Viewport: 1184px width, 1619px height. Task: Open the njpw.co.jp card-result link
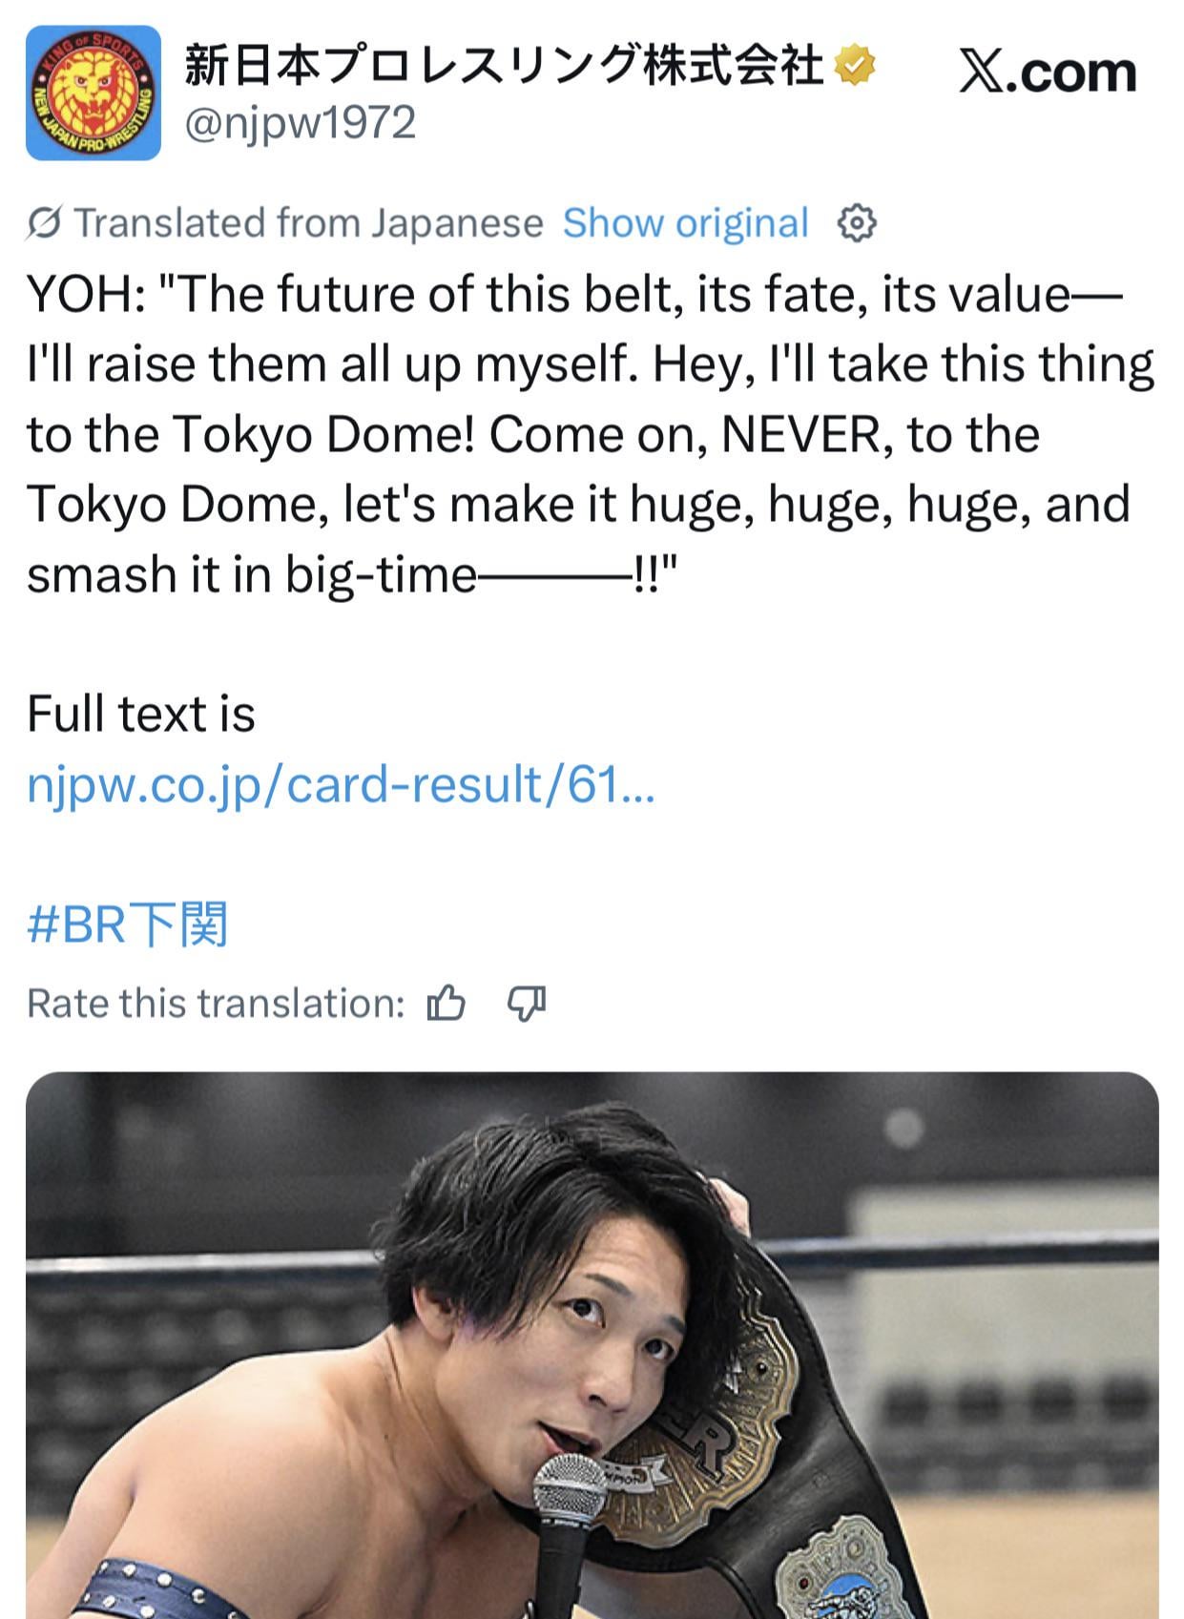[341, 785]
